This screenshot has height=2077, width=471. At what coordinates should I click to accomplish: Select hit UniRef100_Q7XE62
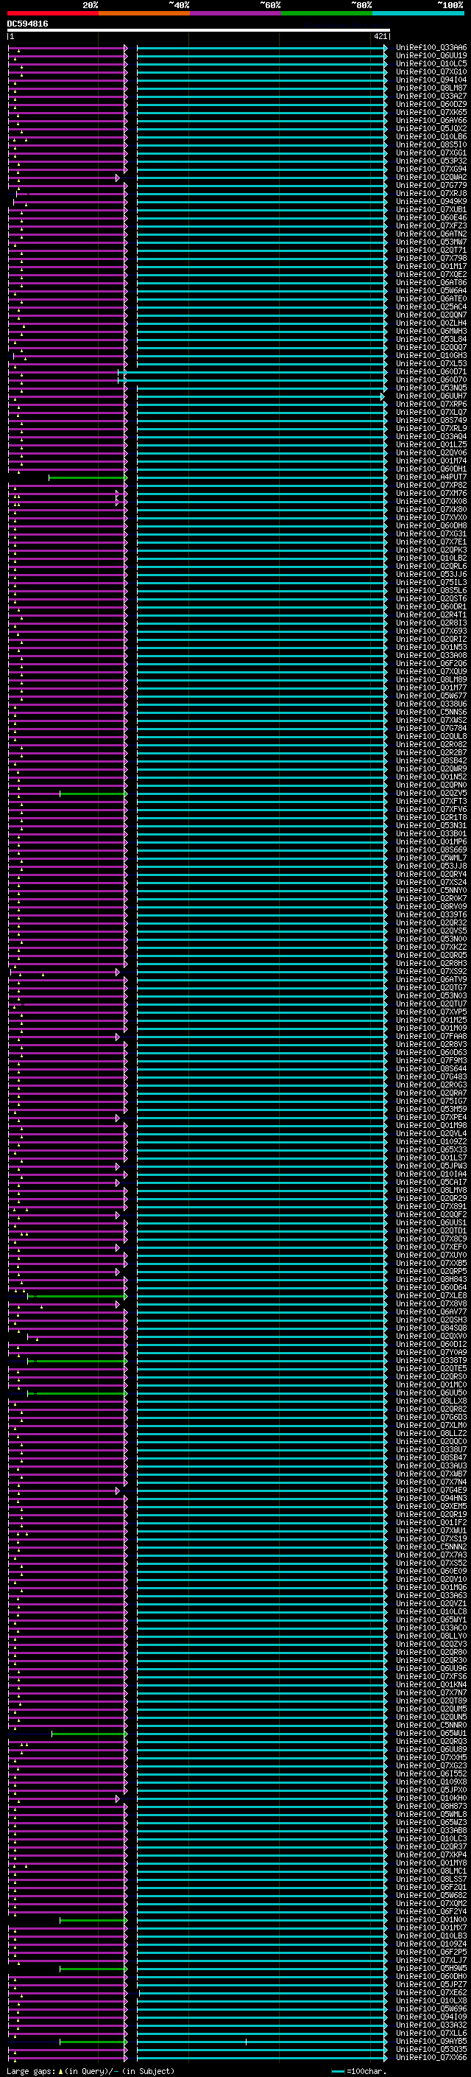(431, 1992)
